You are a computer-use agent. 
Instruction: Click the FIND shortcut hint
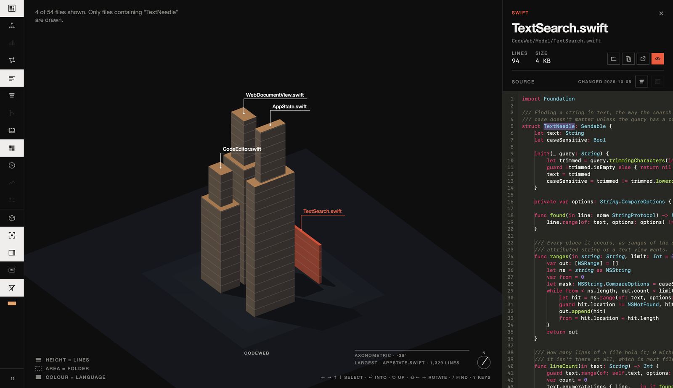[x=460, y=377]
